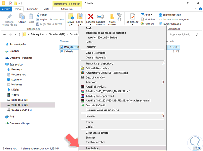203x151 pixels.
Task: Click the Cambiar nombre icon
Action: [x=100, y=17]
